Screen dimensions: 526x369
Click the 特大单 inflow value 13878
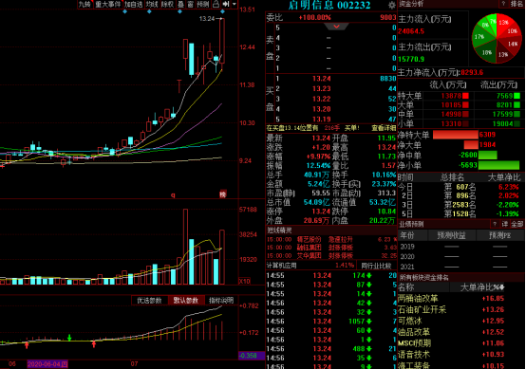pos(451,96)
